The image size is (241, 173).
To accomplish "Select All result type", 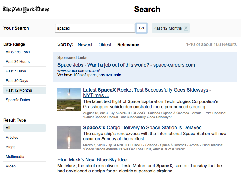I will tap(25, 128).
